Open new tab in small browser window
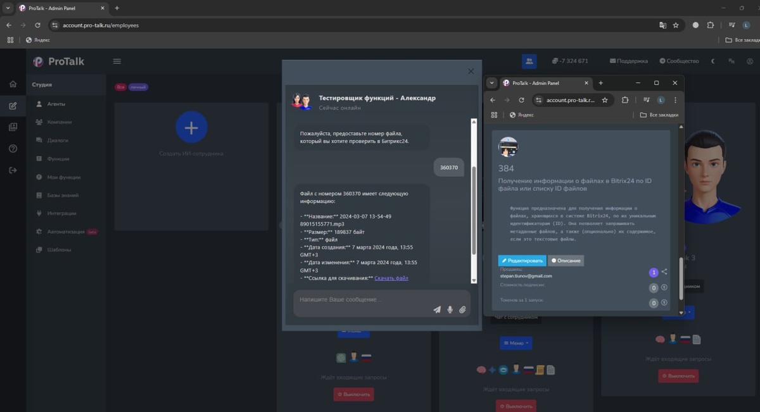 click(x=601, y=83)
